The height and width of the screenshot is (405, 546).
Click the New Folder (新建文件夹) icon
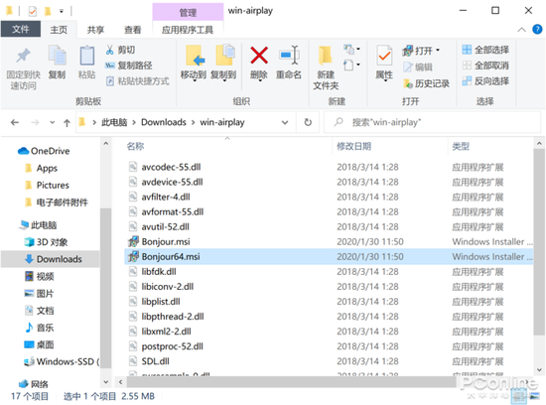click(326, 56)
